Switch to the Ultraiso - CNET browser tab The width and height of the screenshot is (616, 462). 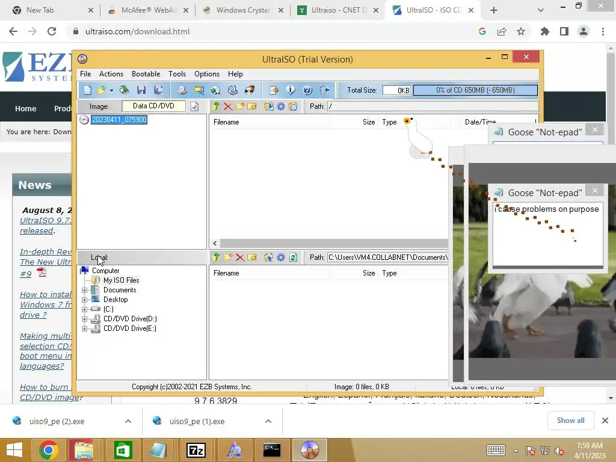pos(338,10)
